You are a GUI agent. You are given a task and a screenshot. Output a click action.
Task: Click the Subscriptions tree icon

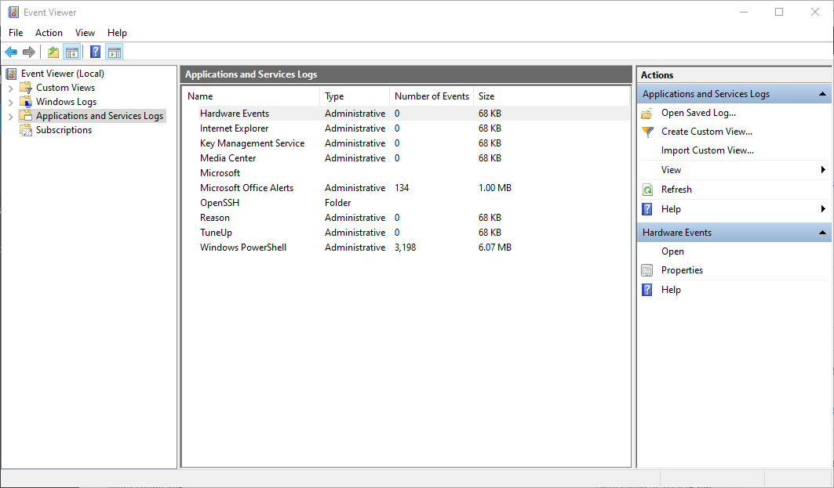[x=26, y=130]
